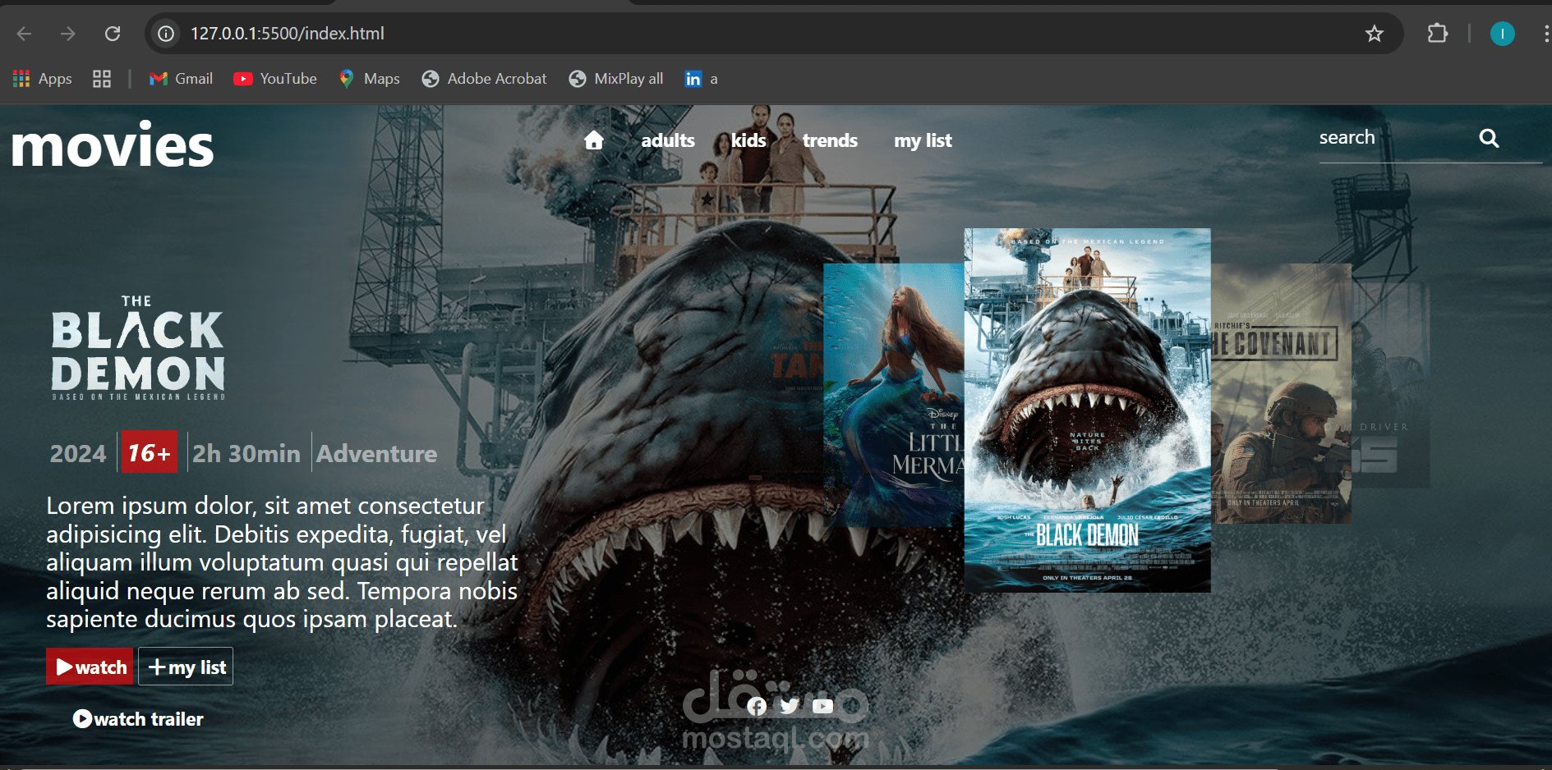
Task: Open the YouTube social icon at bottom
Action: 822,706
